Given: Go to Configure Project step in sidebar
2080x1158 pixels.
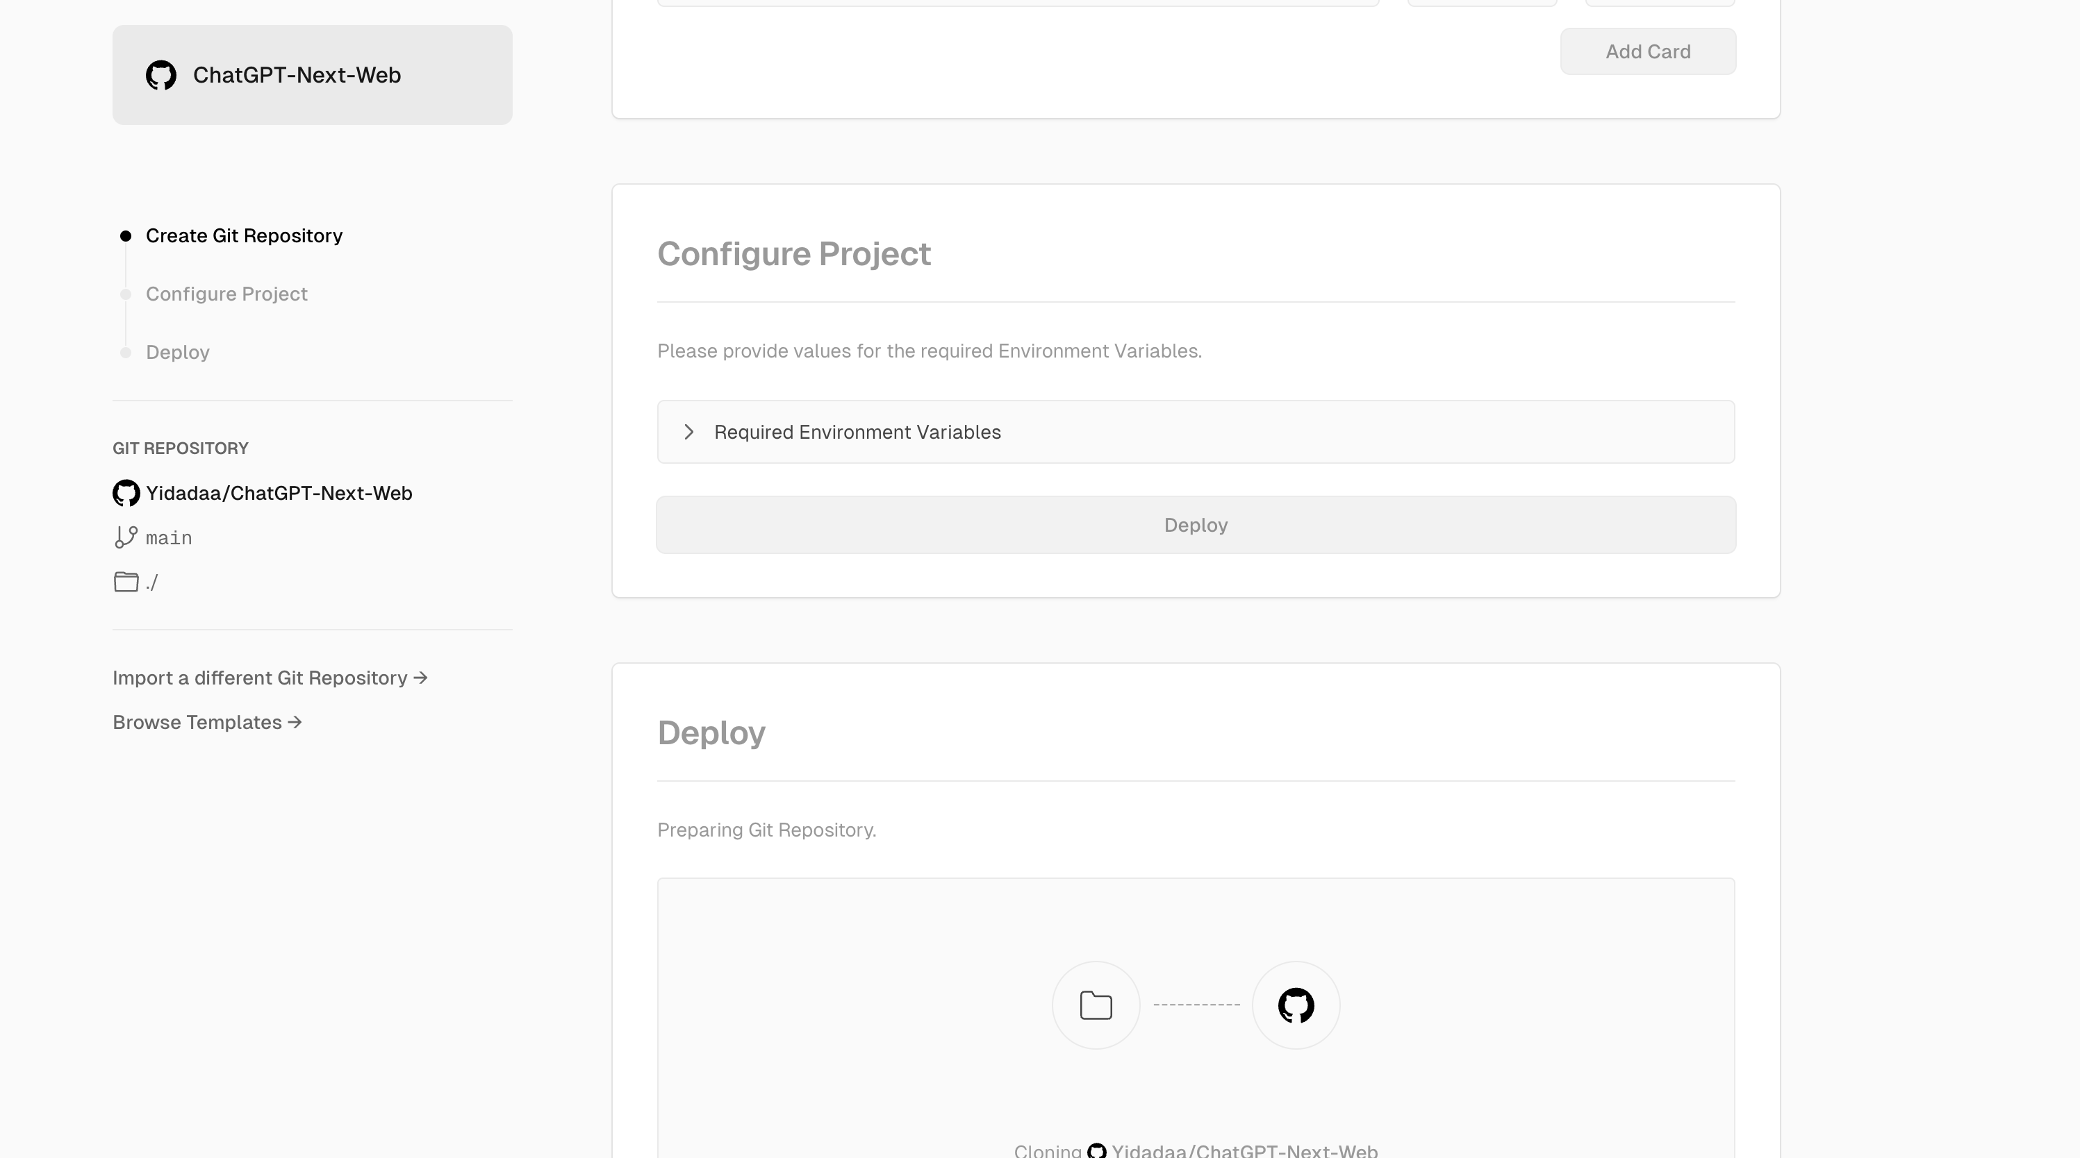Looking at the screenshot, I should [x=226, y=294].
